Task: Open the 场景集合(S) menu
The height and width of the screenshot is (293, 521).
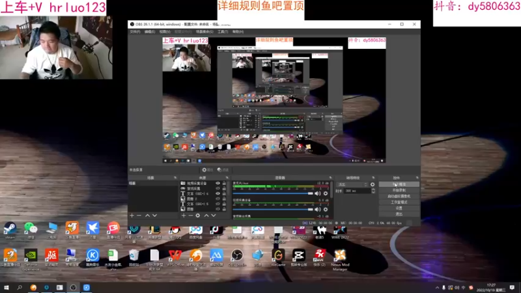Action: point(204,31)
